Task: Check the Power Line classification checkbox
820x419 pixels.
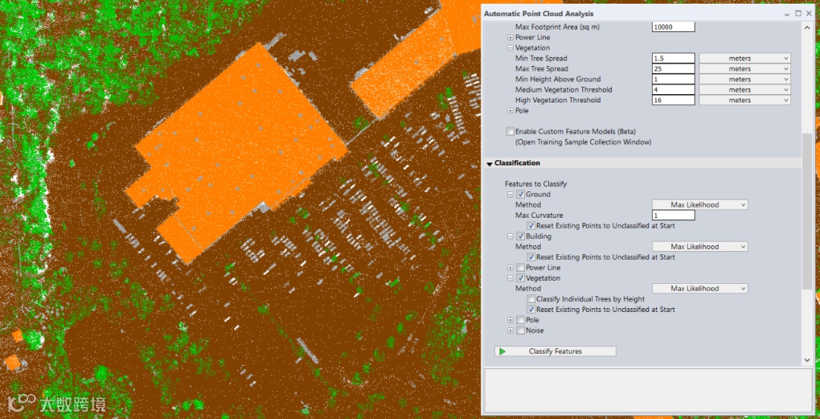Action: point(520,267)
